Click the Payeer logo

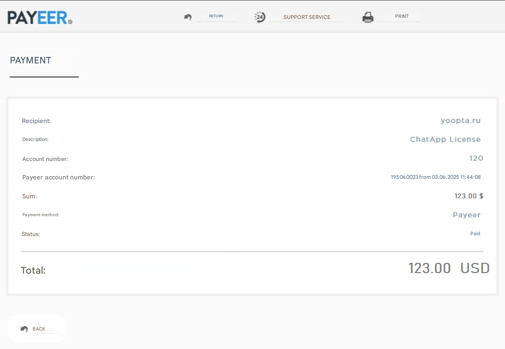(x=40, y=17)
